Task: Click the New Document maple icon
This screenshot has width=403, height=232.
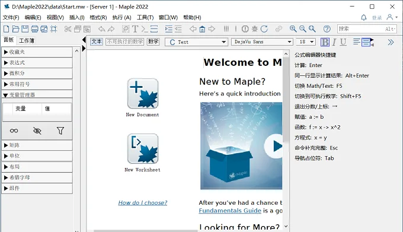Action: point(143,94)
